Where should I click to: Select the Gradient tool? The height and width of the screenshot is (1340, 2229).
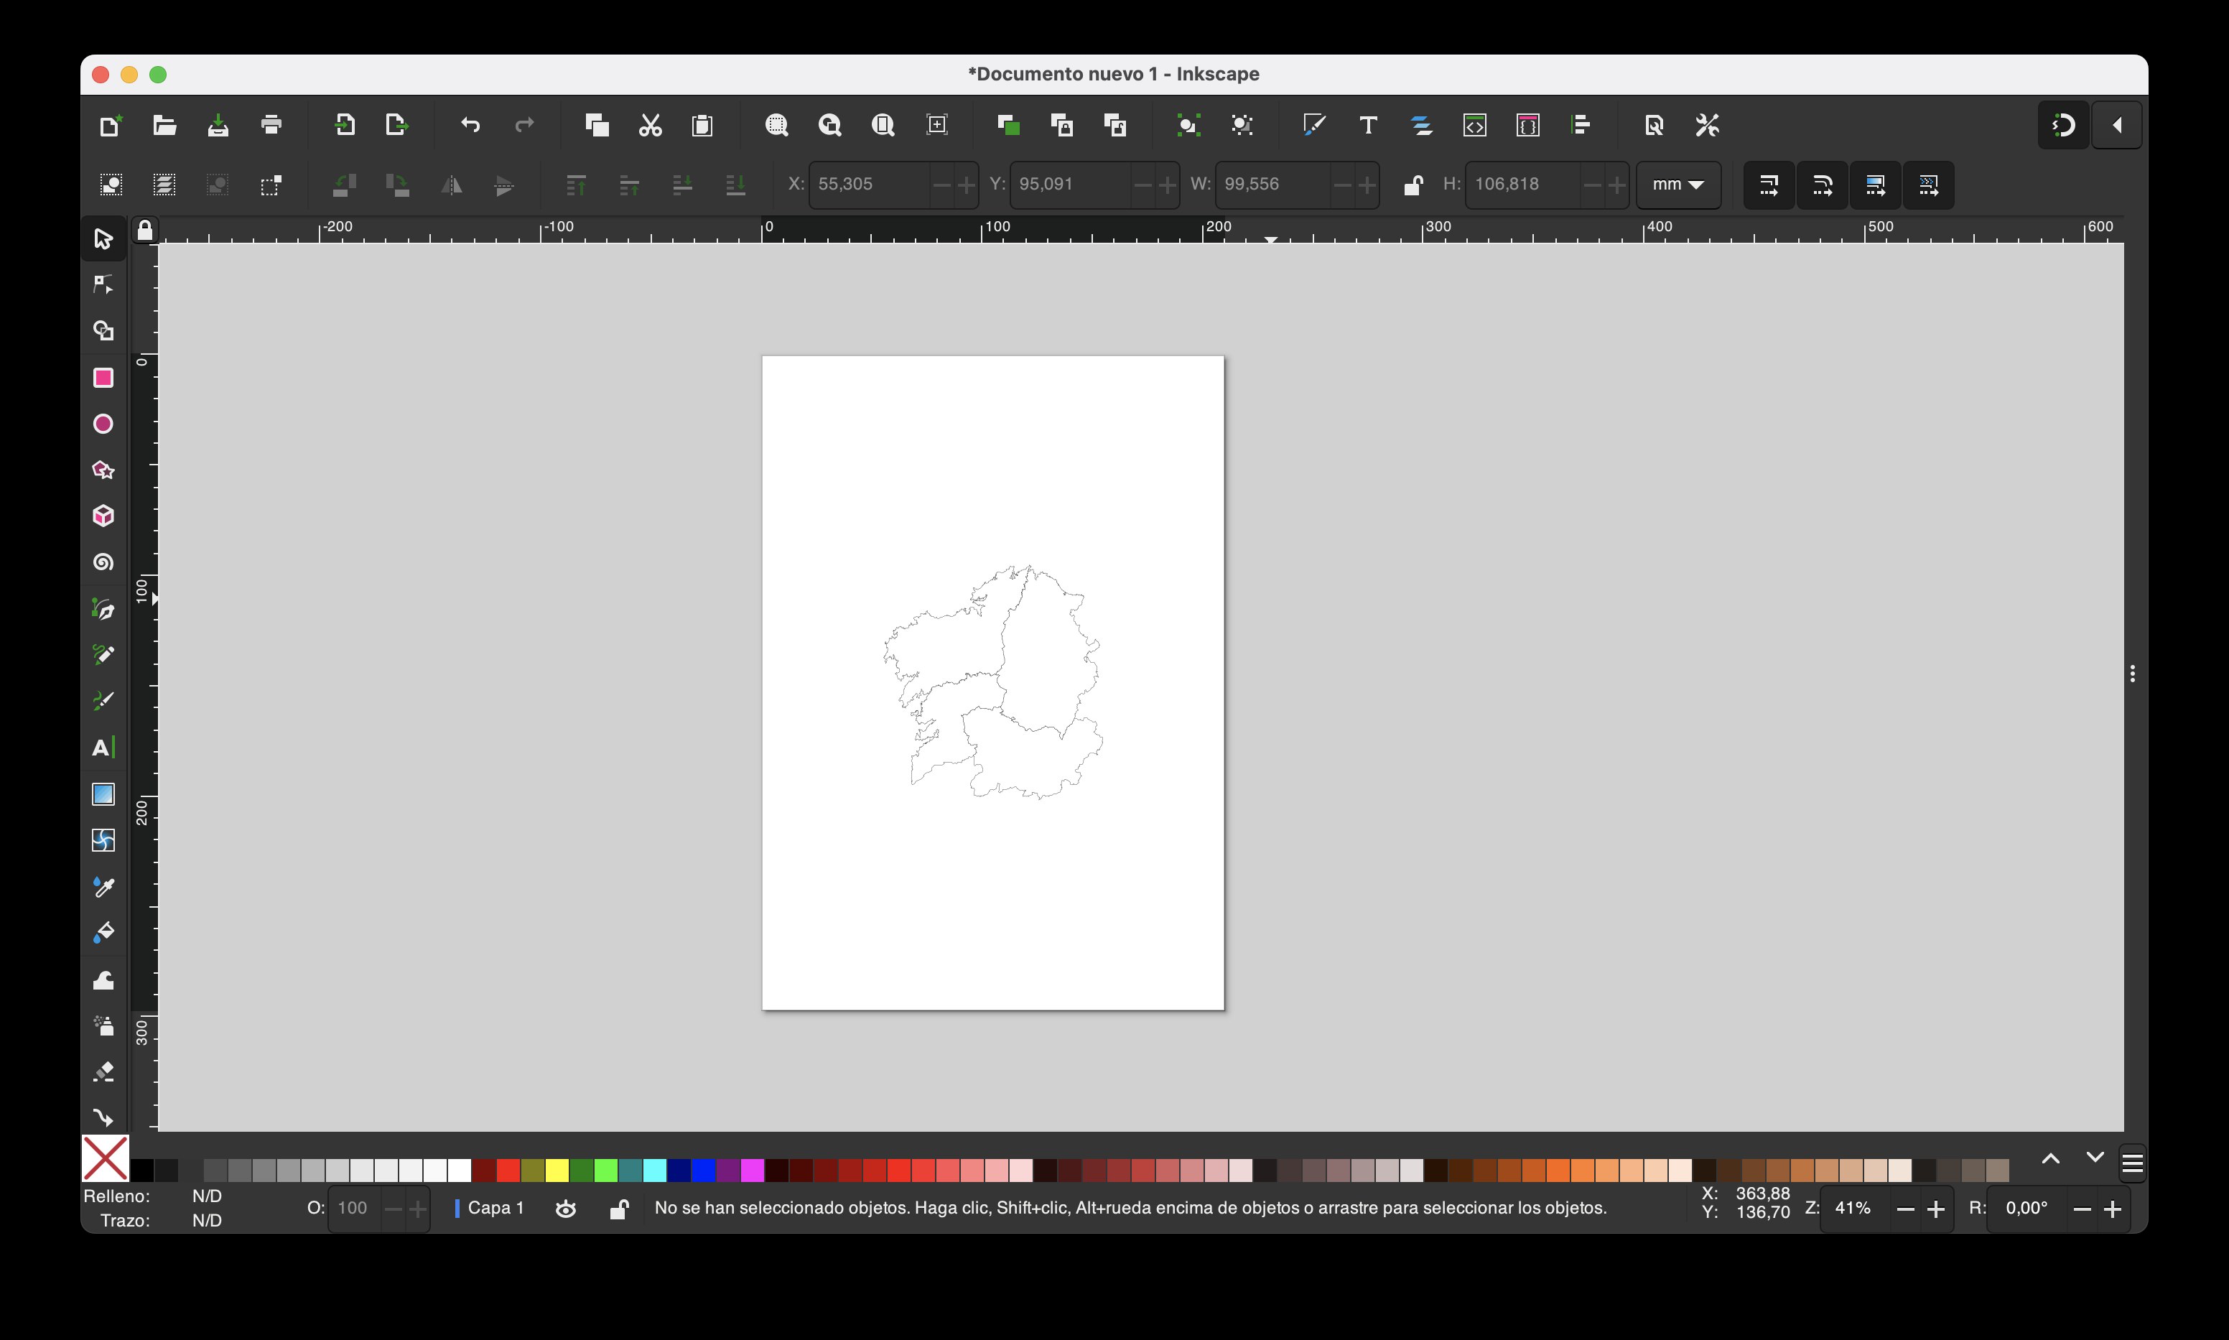click(x=103, y=794)
